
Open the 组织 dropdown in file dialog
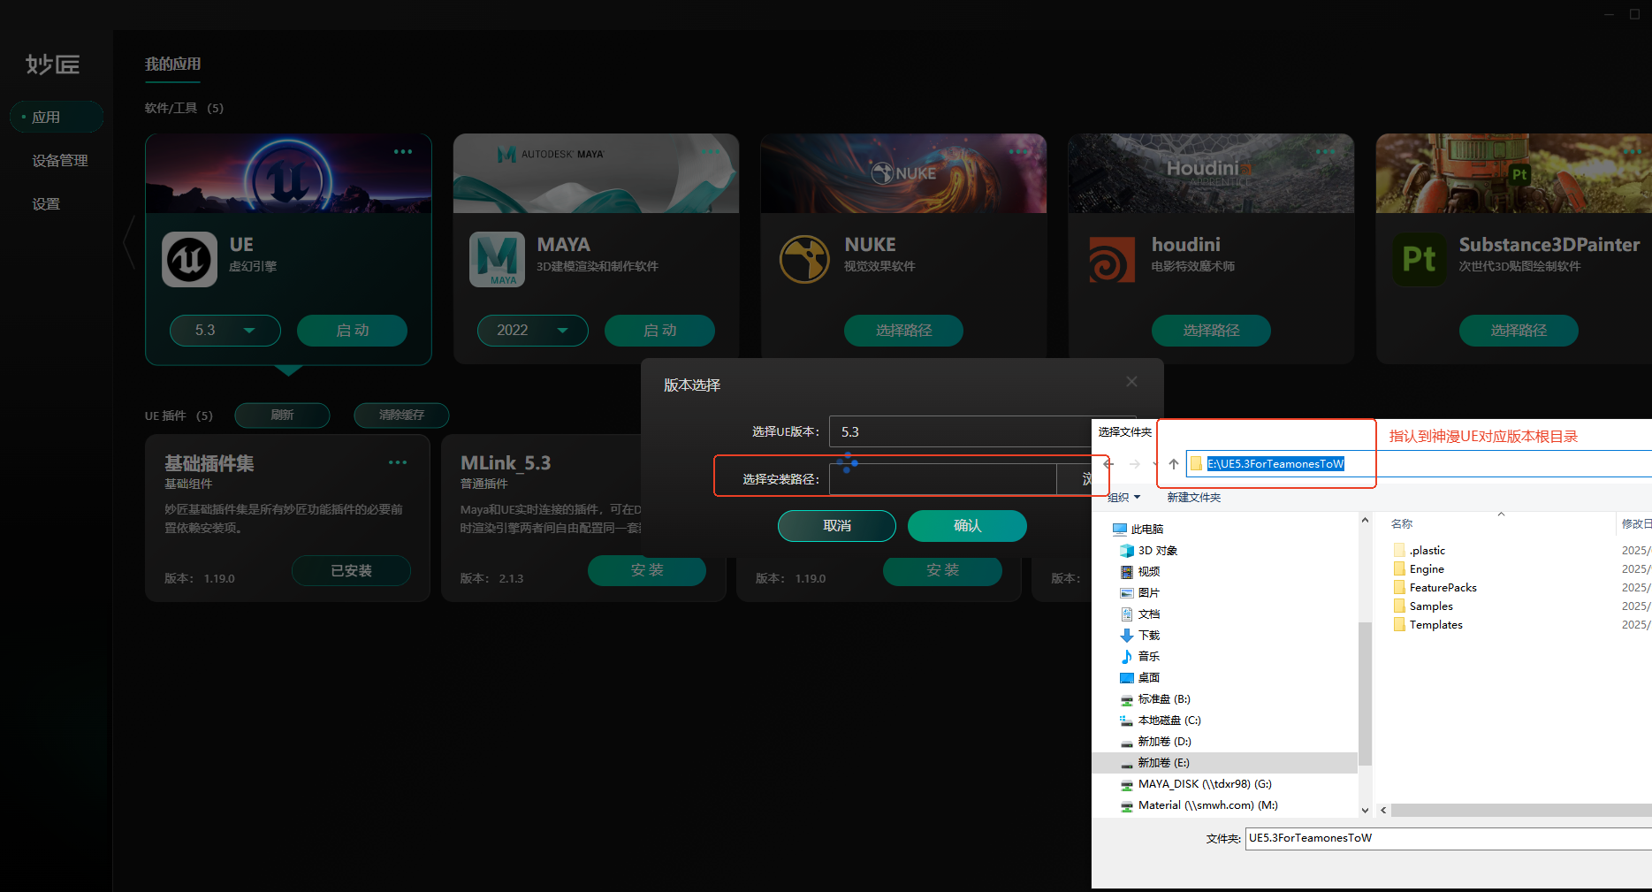pos(1123,498)
